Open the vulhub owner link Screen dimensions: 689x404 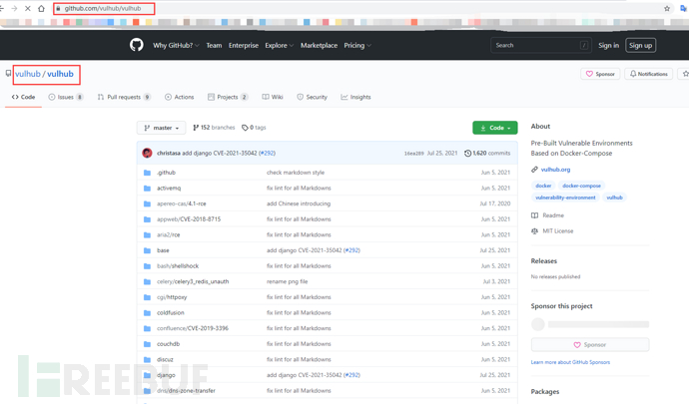click(x=27, y=74)
